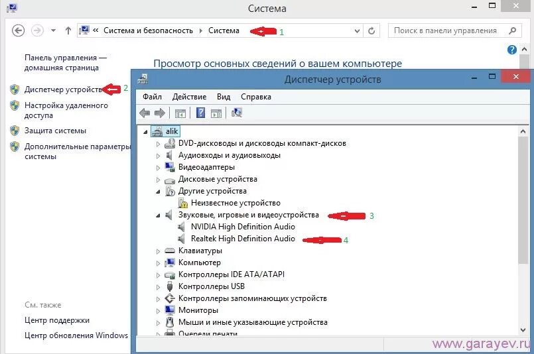The width and height of the screenshot is (534, 354).
Task: Click the Контроллеры USB plug icon
Action: [170, 286]
